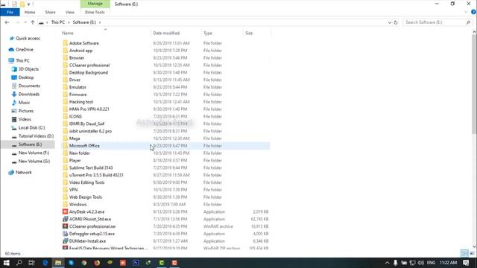Open the Help question mark icon
Image resolution: width=477 pixels, height=268 pixels.
(473, 12)
